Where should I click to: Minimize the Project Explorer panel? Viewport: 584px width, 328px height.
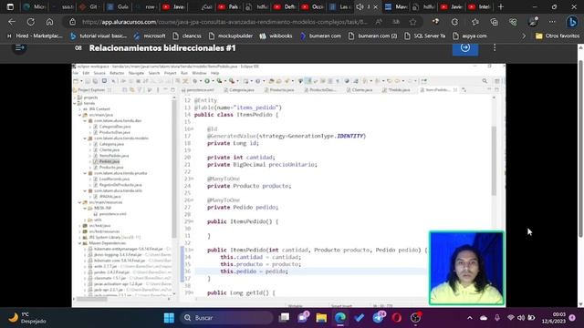pos(166,89)
